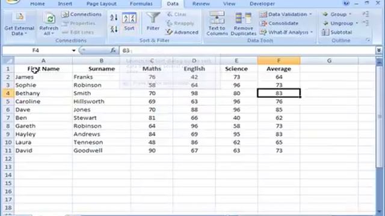
Task: Sort Z to A descending
Action: 114,29
